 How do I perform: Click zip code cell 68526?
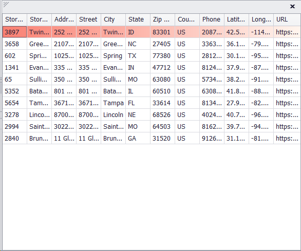click(162, 115)
